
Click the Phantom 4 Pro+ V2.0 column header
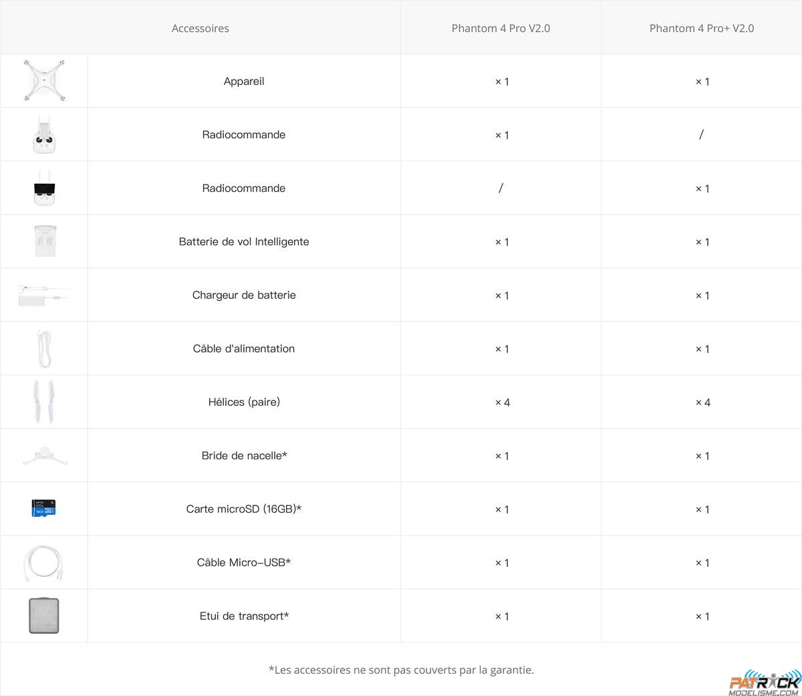tap(701, 28)
